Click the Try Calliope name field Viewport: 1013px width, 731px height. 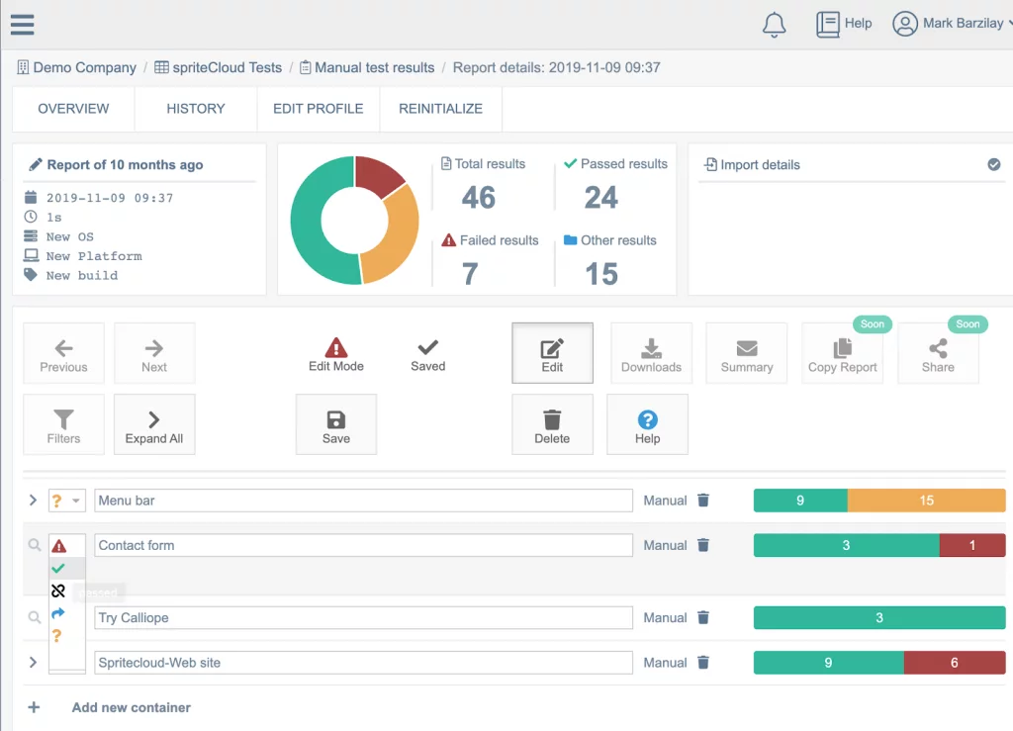(x=363, y=618)
